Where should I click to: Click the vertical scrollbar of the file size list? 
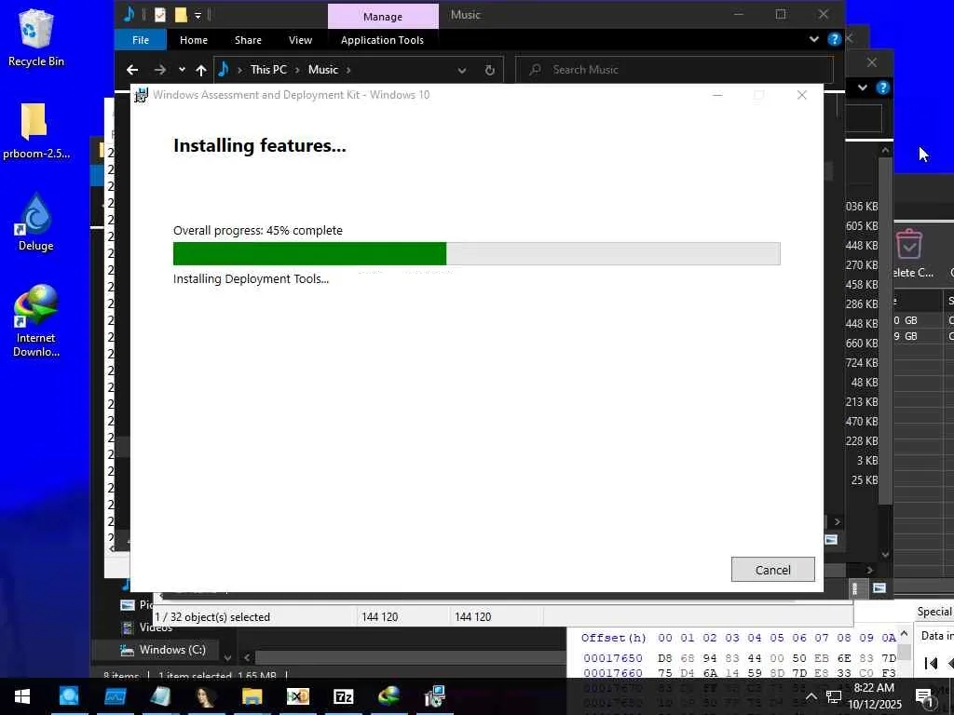point(885,331)
